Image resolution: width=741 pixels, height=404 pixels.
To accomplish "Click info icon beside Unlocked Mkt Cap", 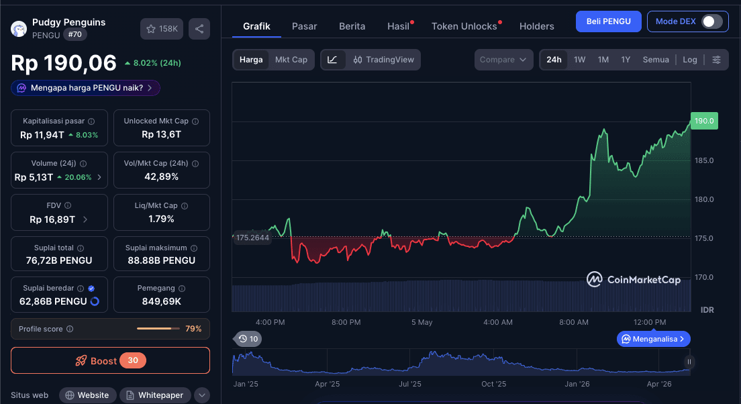I will coord(195,121).
